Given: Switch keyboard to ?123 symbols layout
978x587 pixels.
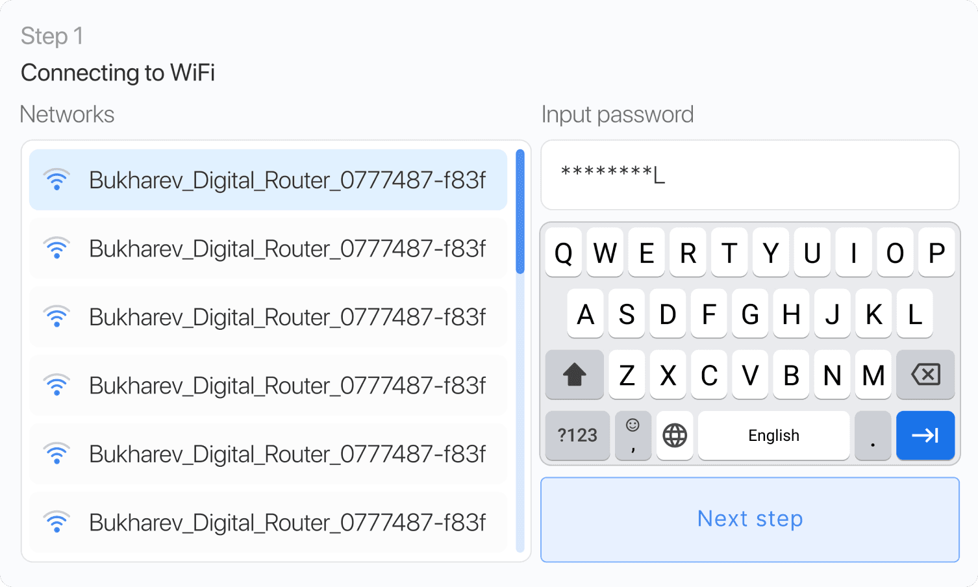Looking at the screenshot, I should 577,435.
